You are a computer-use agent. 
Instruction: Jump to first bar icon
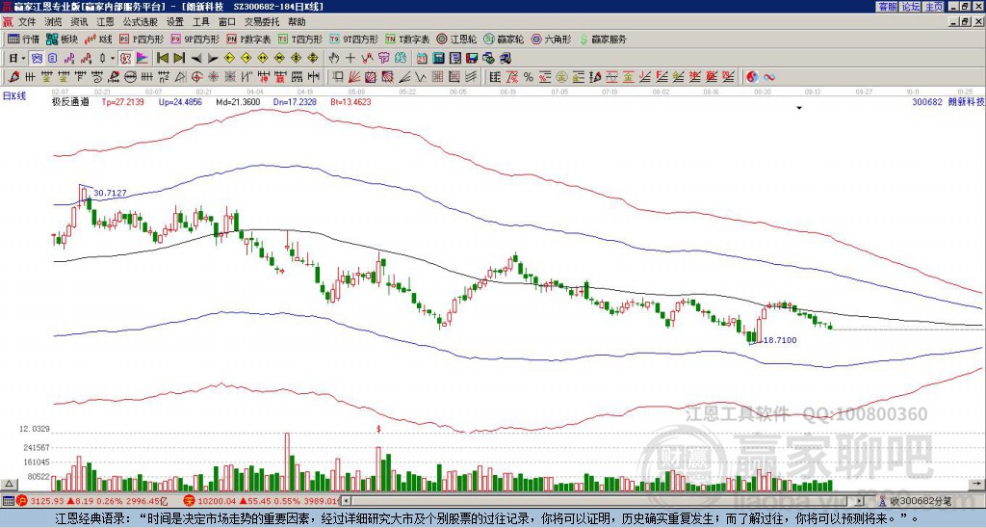pyautogui.click(x=162, y=59)
